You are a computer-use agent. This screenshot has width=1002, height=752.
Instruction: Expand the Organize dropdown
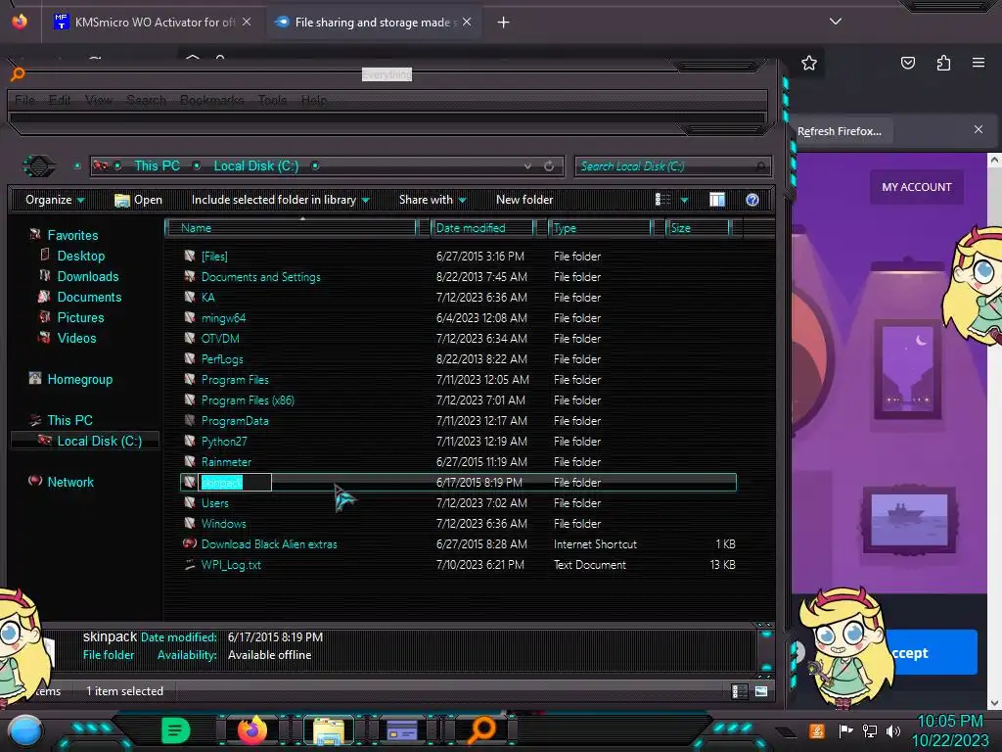pyautogui.click(x=55, y=200)
